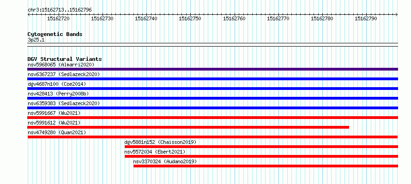Click the shorter red bar under nsv5991612
Screen dimensions: 411x184
[188, 127]
